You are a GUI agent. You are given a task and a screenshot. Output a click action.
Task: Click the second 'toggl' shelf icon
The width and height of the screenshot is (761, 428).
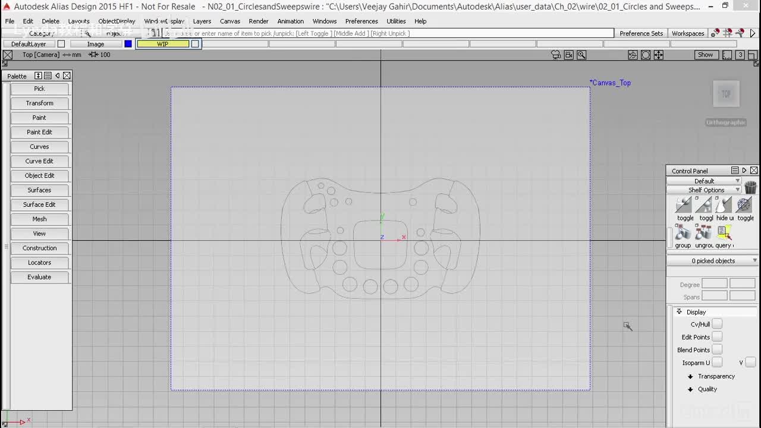[704, 206]
